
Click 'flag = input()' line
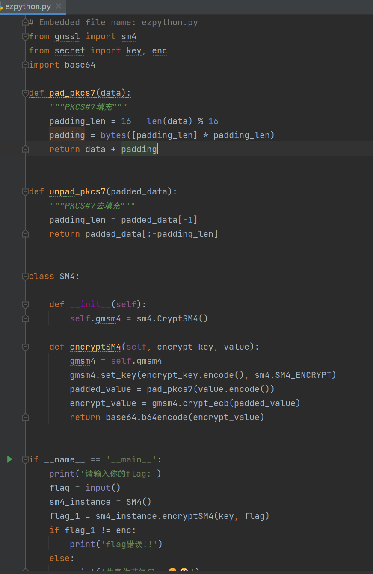[x=85, y=488]
